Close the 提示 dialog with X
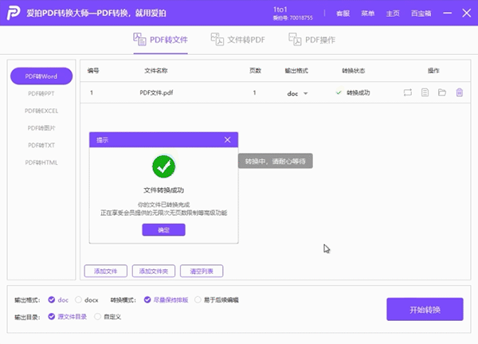This screenshot has height=344, width=478. (227, 140)
